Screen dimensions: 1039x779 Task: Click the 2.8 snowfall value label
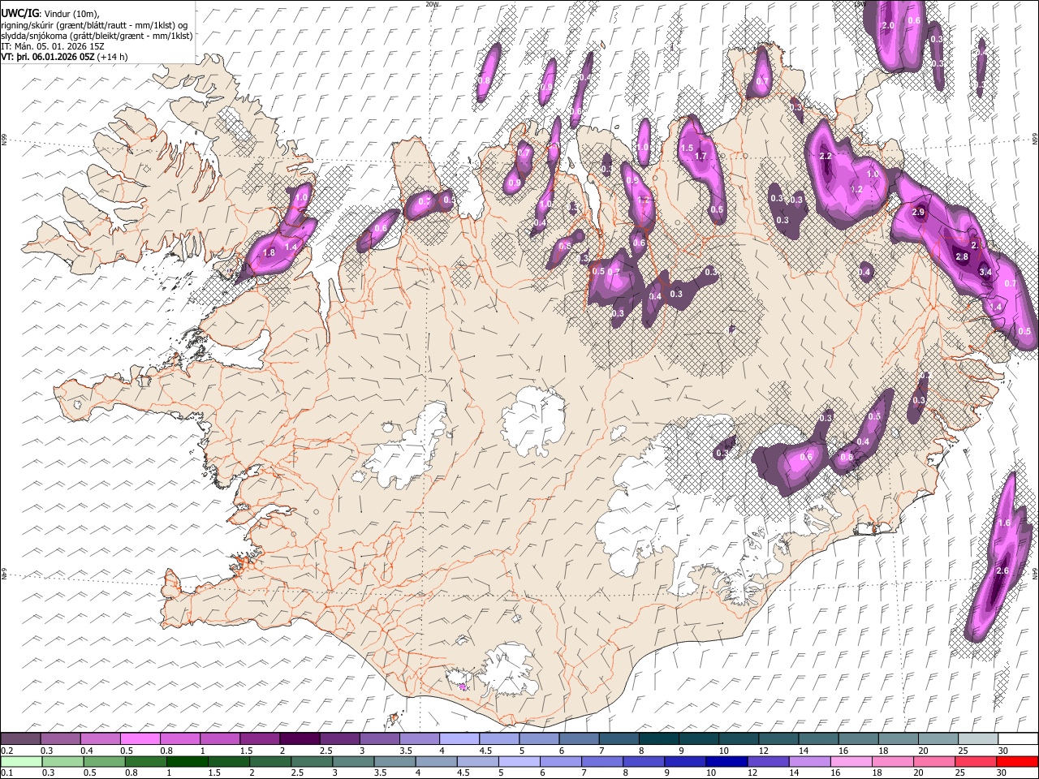tap(963, 256)
